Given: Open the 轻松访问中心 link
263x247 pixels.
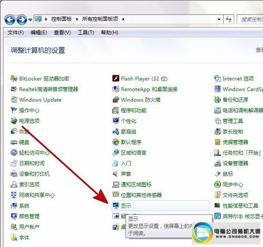Looking at the screenshot, I should click(x=34, y=152).
